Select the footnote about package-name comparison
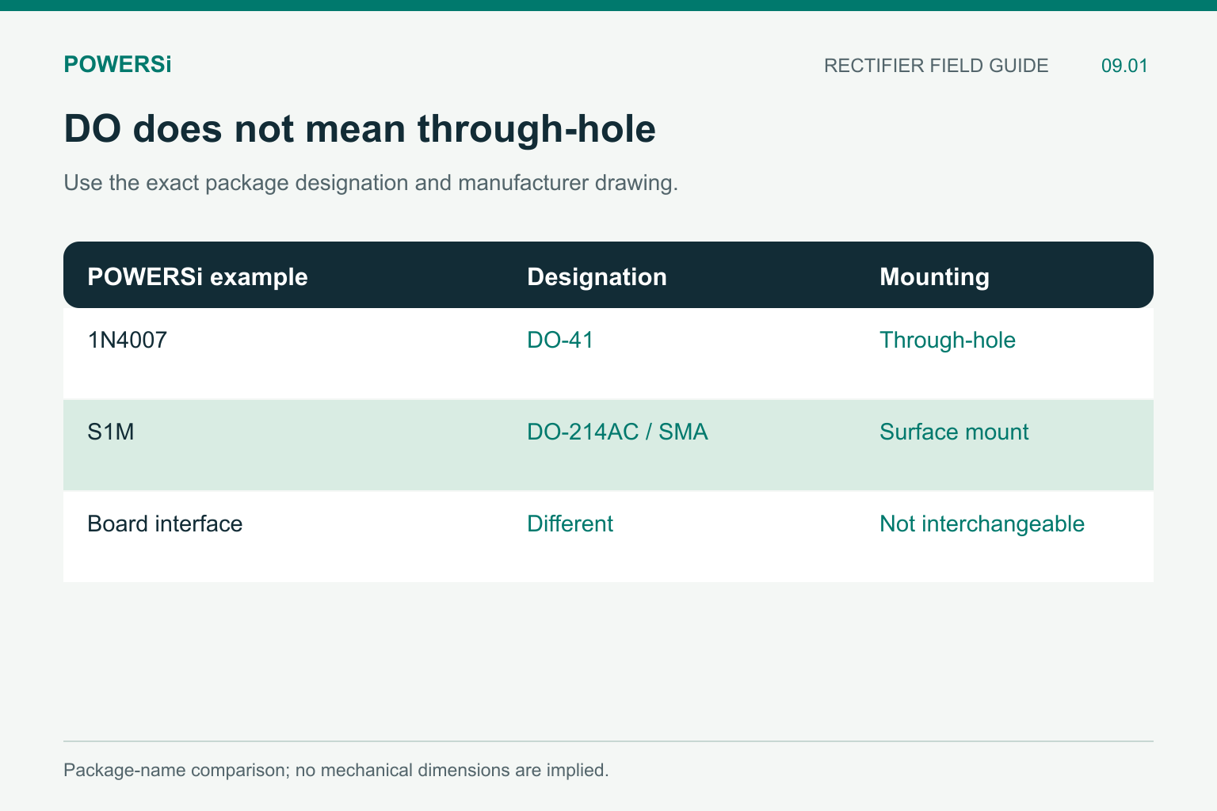 336,770
